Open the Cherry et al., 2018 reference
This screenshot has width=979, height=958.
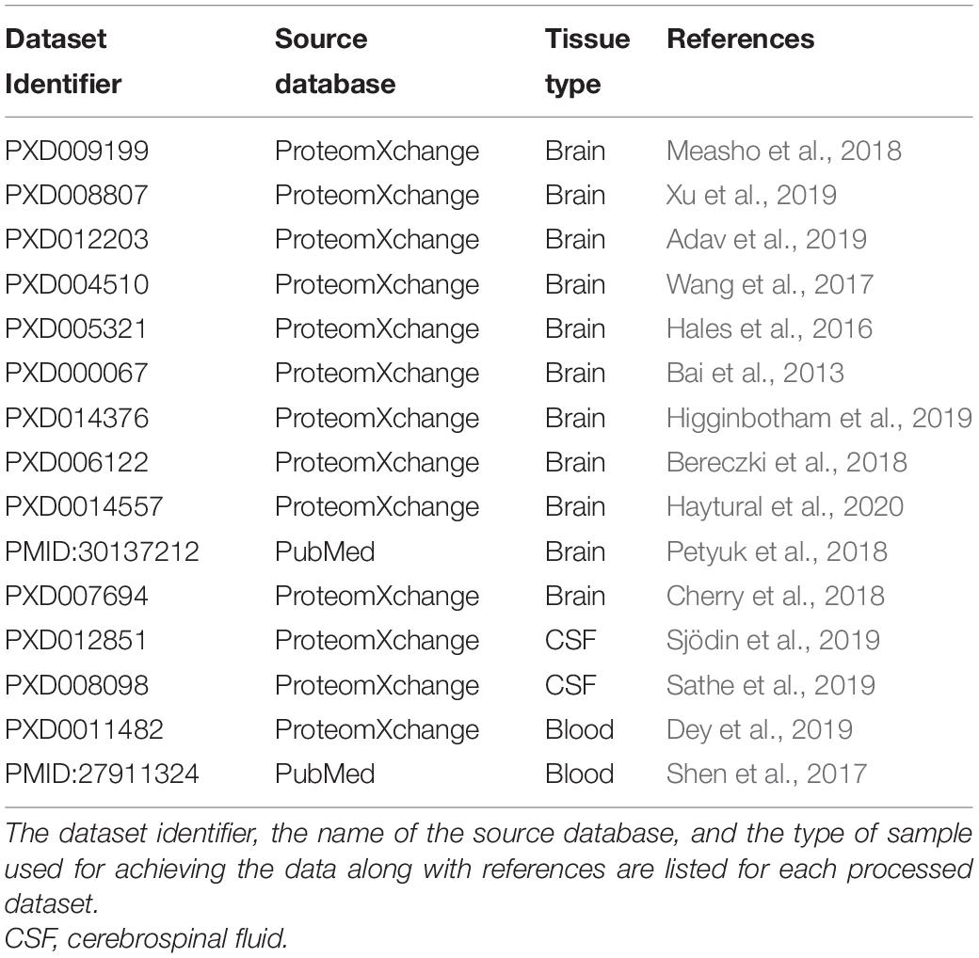click(775, 596)
